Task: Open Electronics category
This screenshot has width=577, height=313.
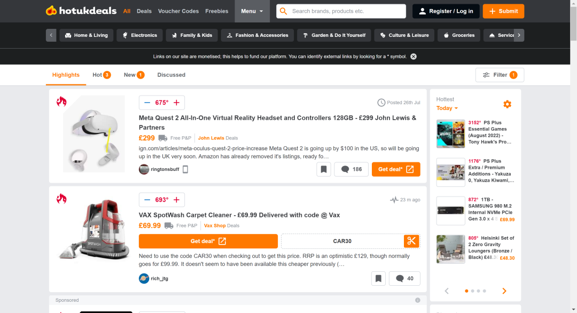Action: point(139,35)
